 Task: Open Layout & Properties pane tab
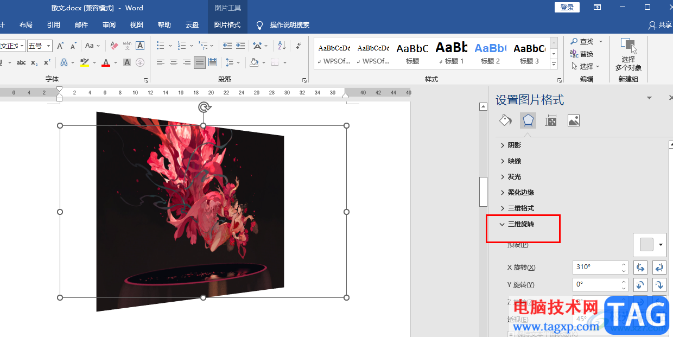click(x=551, y=120)
